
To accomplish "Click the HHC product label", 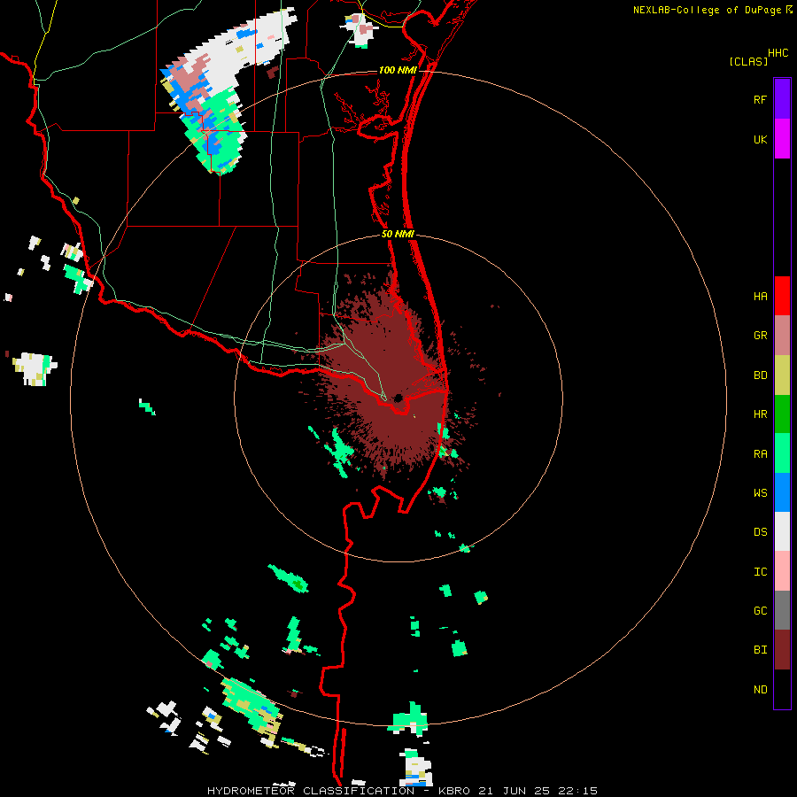I will pyautogui.click(x=778, y=53).
